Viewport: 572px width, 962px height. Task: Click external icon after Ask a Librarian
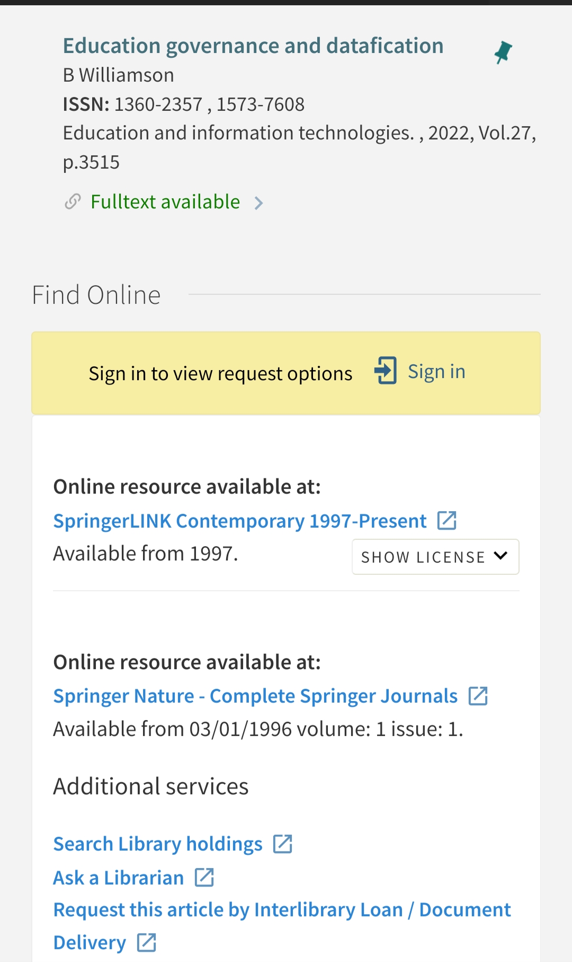[x=204, y=878]
